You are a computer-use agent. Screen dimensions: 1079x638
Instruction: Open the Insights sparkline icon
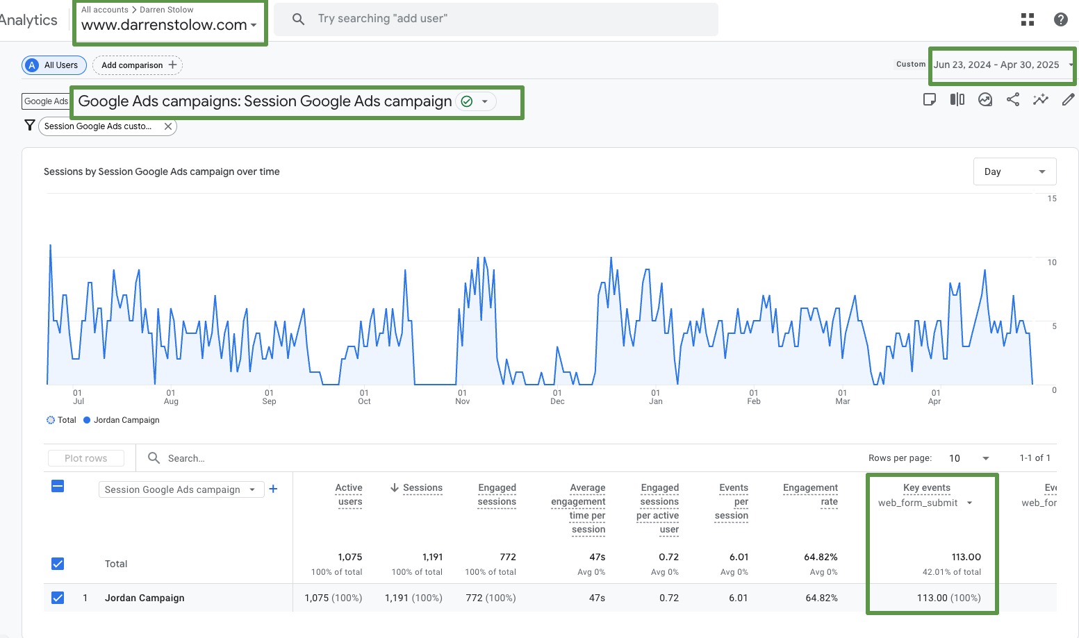[x=1040, y=99]
